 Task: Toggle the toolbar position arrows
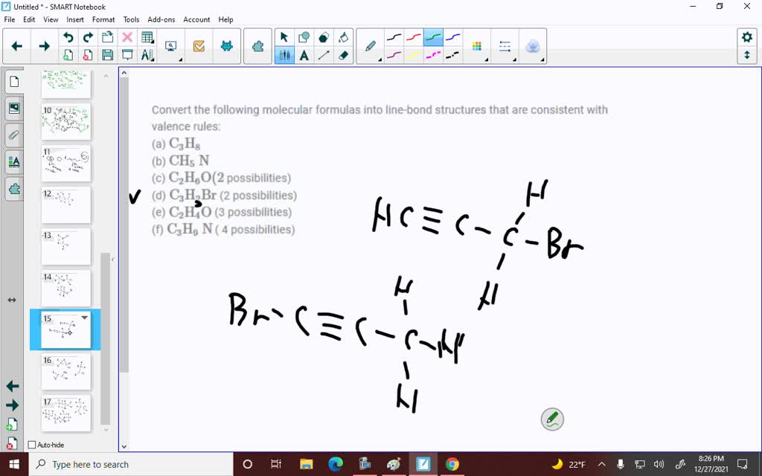747,56
